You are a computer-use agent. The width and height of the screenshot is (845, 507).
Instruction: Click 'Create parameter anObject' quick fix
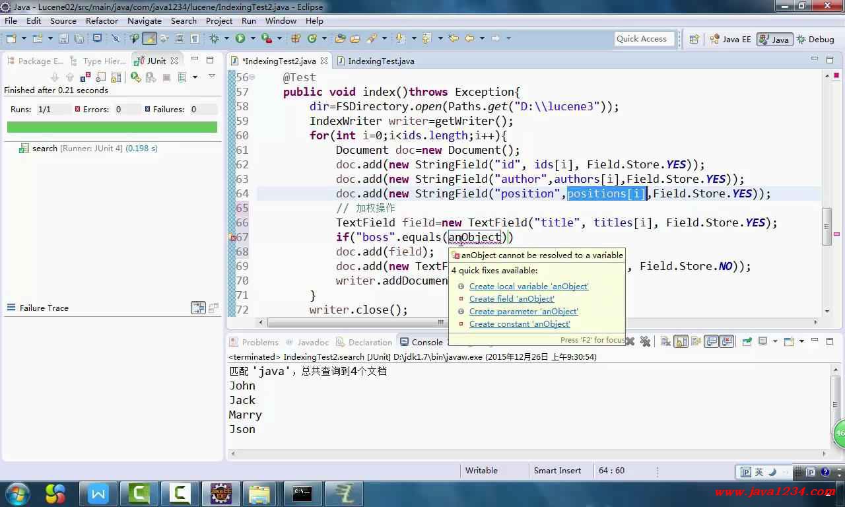click(x=524, y=311)
